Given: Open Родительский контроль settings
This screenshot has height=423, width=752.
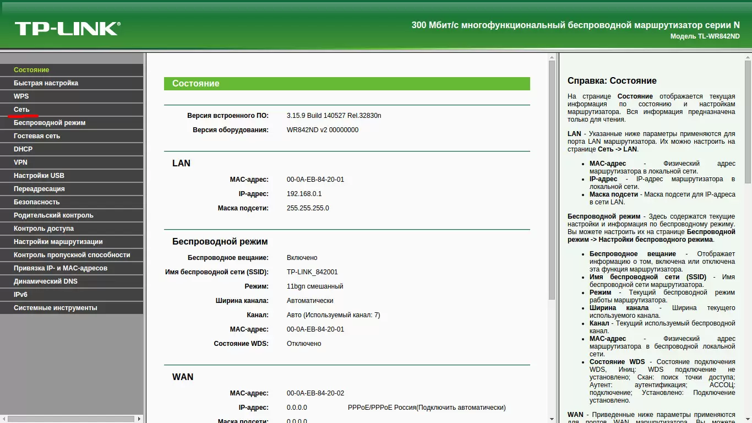Looking at the screenshot, I should click(x=53, y=215).
